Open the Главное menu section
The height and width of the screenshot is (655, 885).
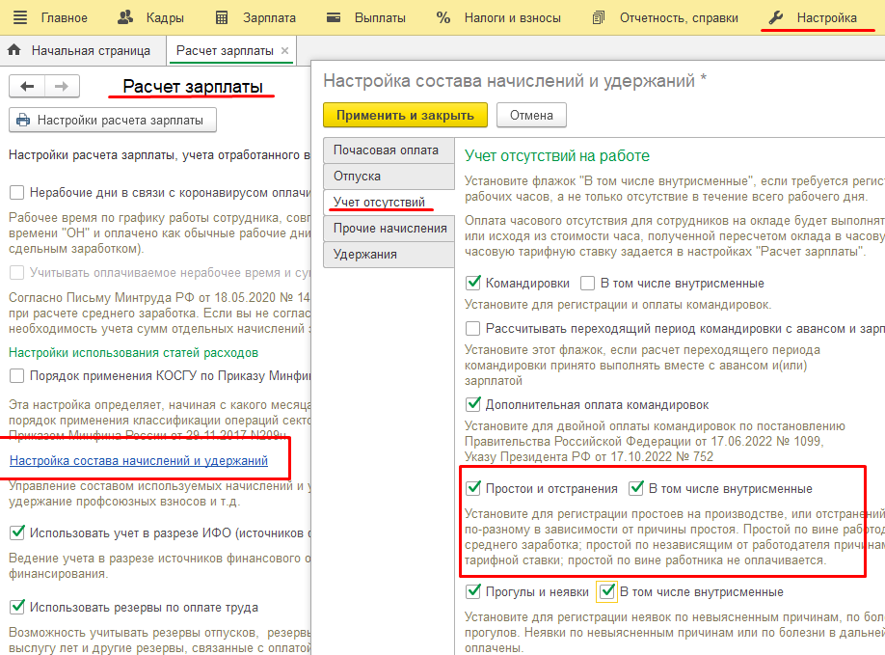click(65, 18)
